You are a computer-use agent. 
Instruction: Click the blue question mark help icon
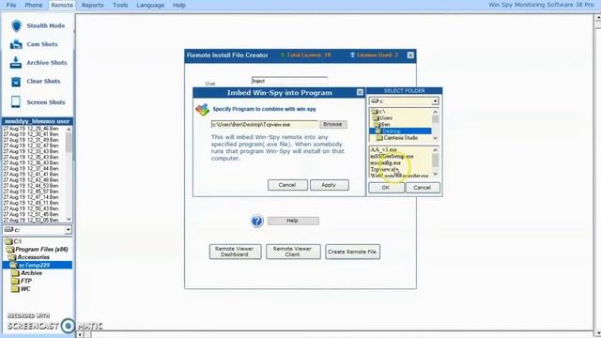[x=257, y=222]
